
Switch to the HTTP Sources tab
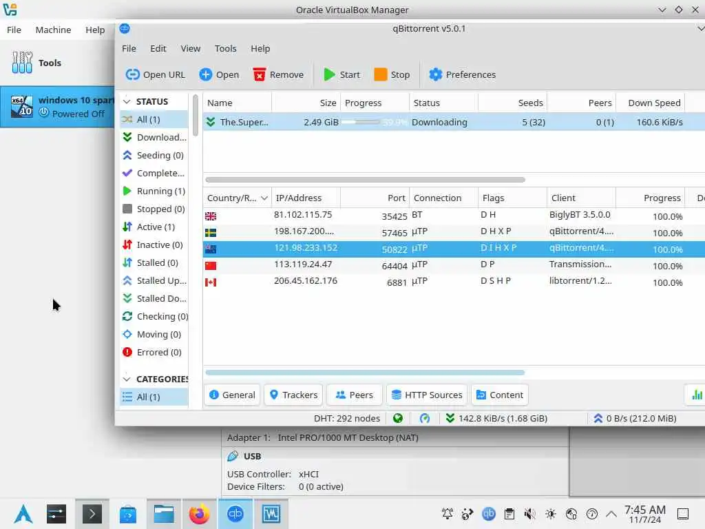pos(427,395)
